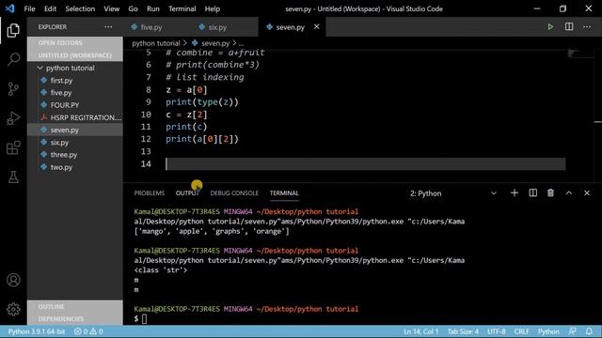Change Tab Size: 4 setting
This screenshot has width=602, height=338.
463,331
